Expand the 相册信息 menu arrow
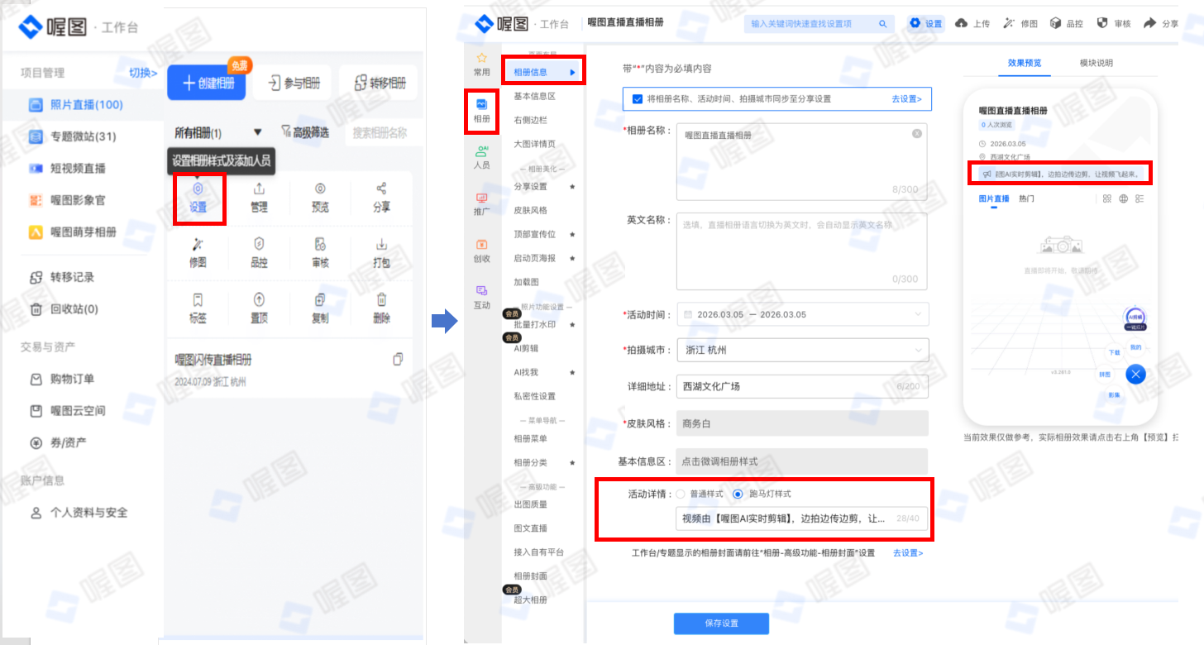 tap(572, 72)
